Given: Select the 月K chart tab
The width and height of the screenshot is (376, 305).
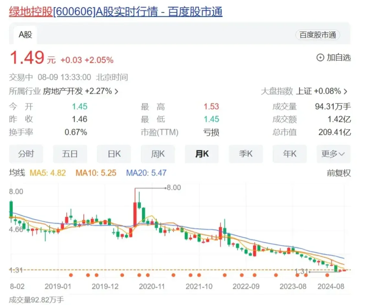Looking at the screenshot, I should click(202, 154).
